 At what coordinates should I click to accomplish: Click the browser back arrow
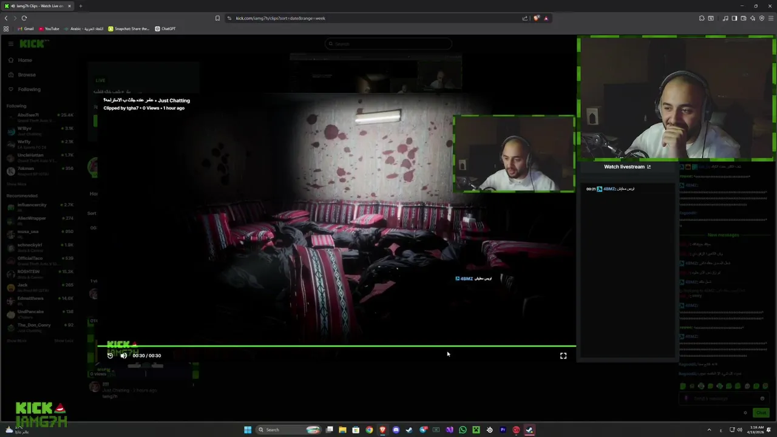(6, 18)
